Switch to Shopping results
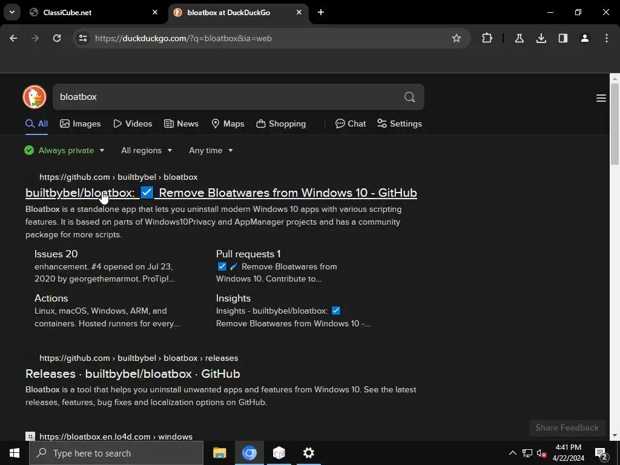Image resolution: width=620 pixels, height=465 pixels. point(281,124)
